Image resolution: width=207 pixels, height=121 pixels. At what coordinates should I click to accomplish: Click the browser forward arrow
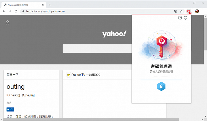click(x=10, y=11)
